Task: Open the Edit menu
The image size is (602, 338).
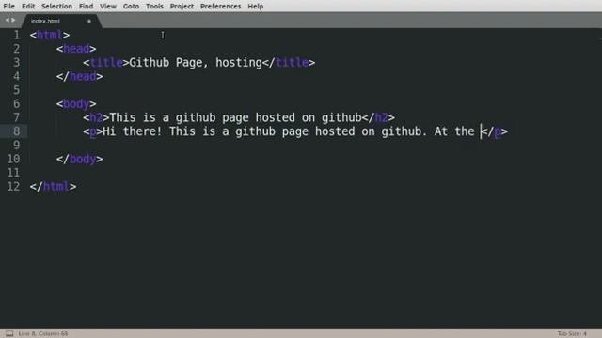Action: click(28, 7)
